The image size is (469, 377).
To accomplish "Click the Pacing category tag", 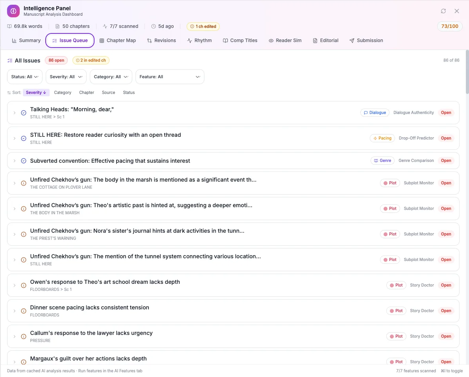I will click(382, 138).
